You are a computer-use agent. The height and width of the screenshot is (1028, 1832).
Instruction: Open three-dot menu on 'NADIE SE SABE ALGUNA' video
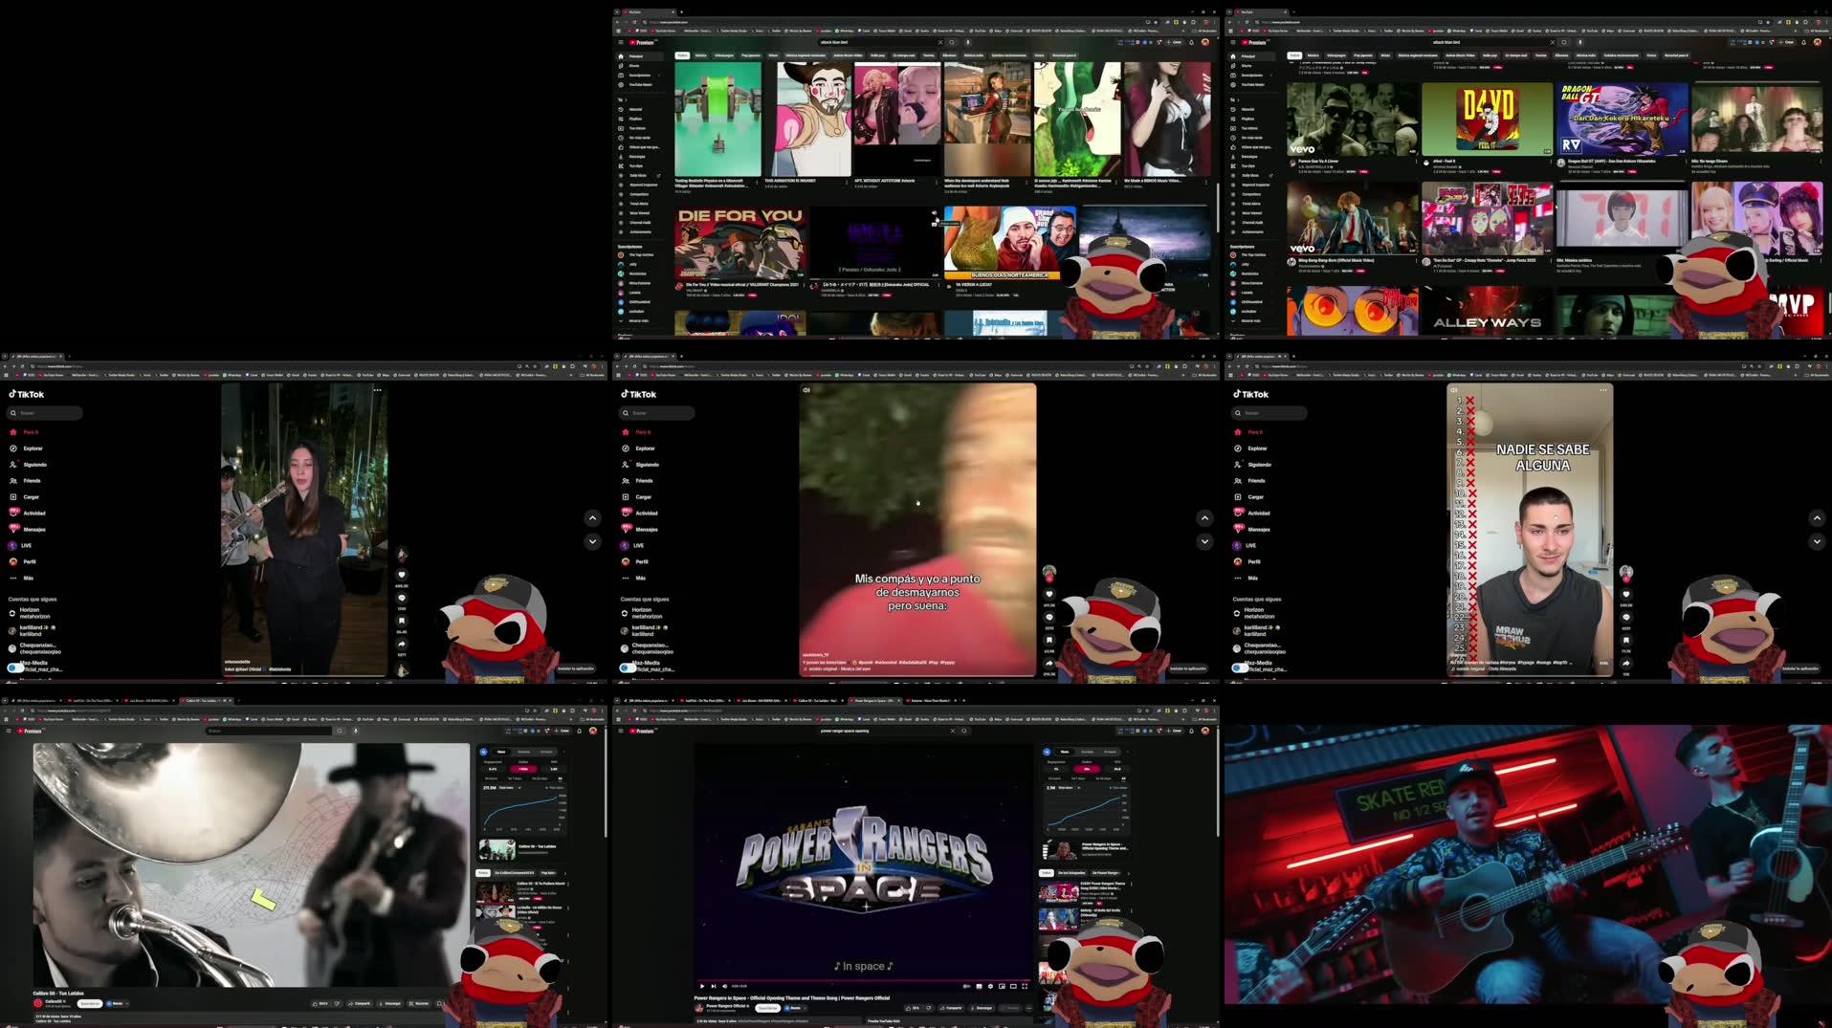[1603, 390]
